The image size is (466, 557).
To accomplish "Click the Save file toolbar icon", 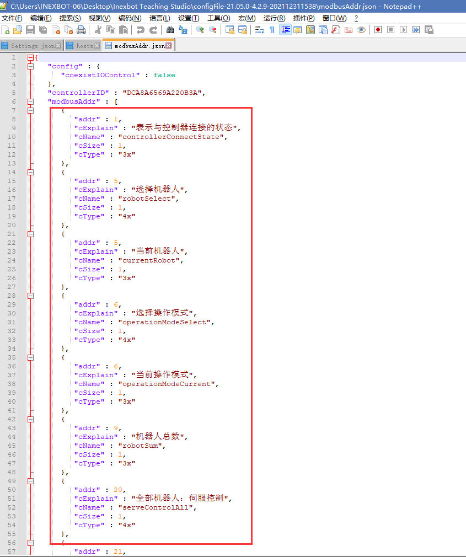I will click(x=30, y=30).
